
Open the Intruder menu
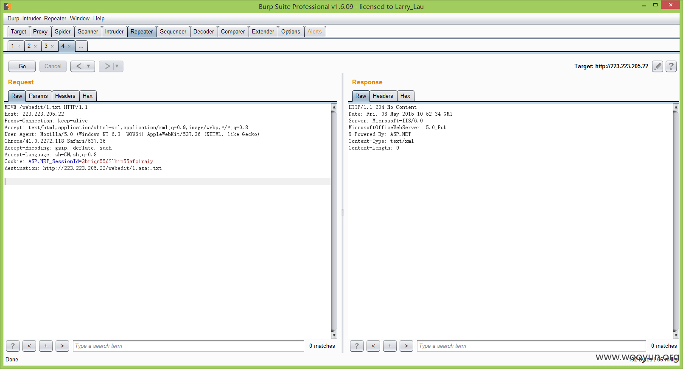pos(31,19)
